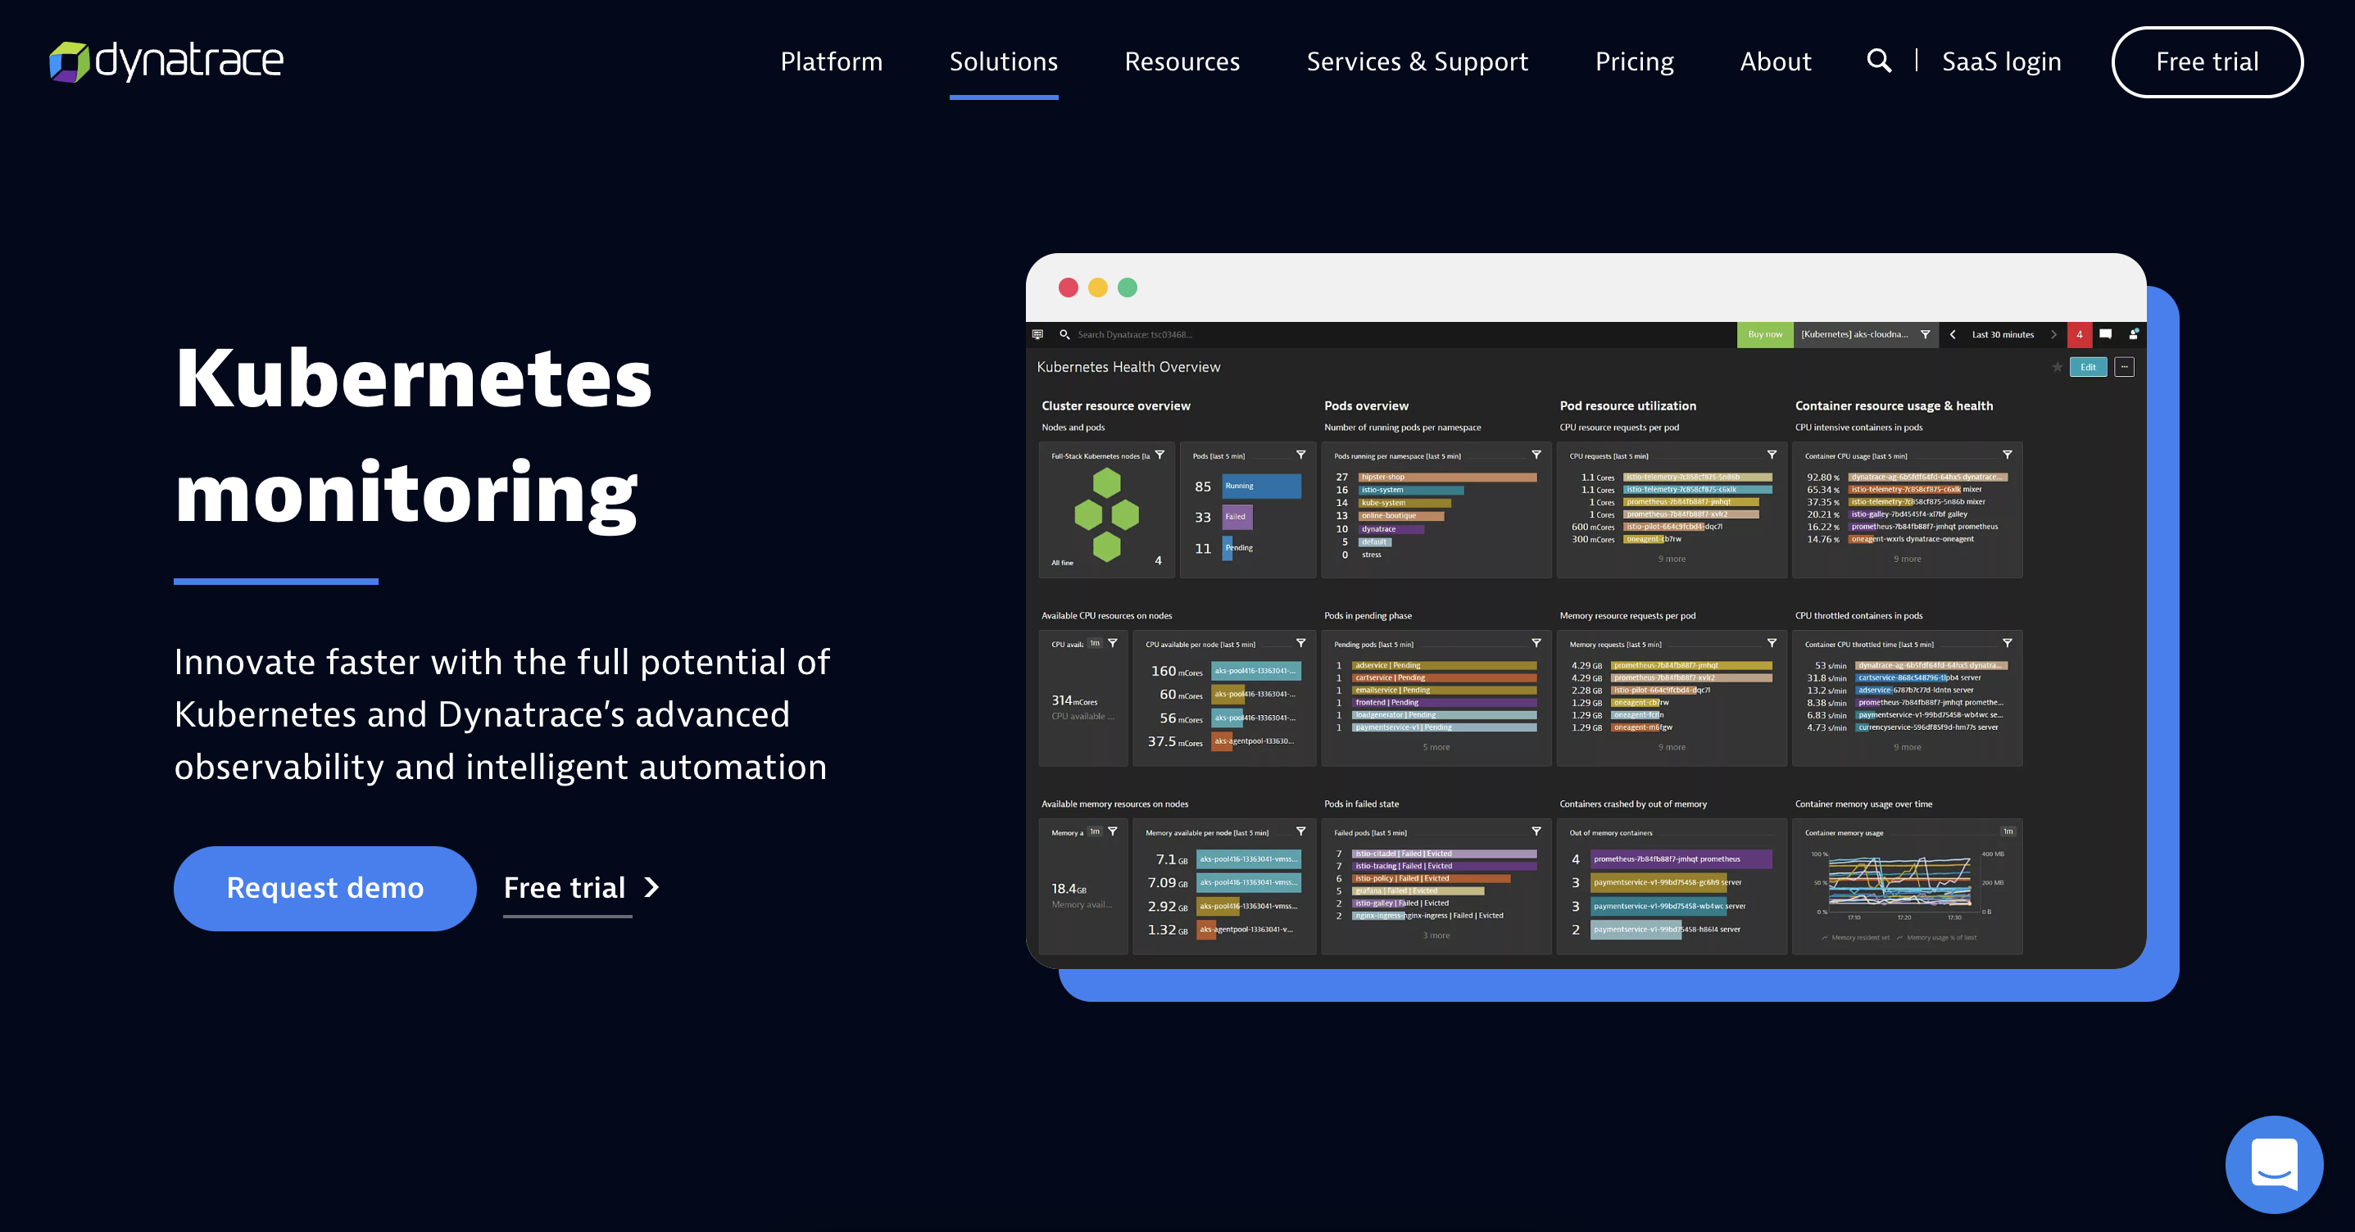Click the blue Running pods bar
Image resolution: width=2355 pixels, height=1232 pixels.
[1261, 487]
